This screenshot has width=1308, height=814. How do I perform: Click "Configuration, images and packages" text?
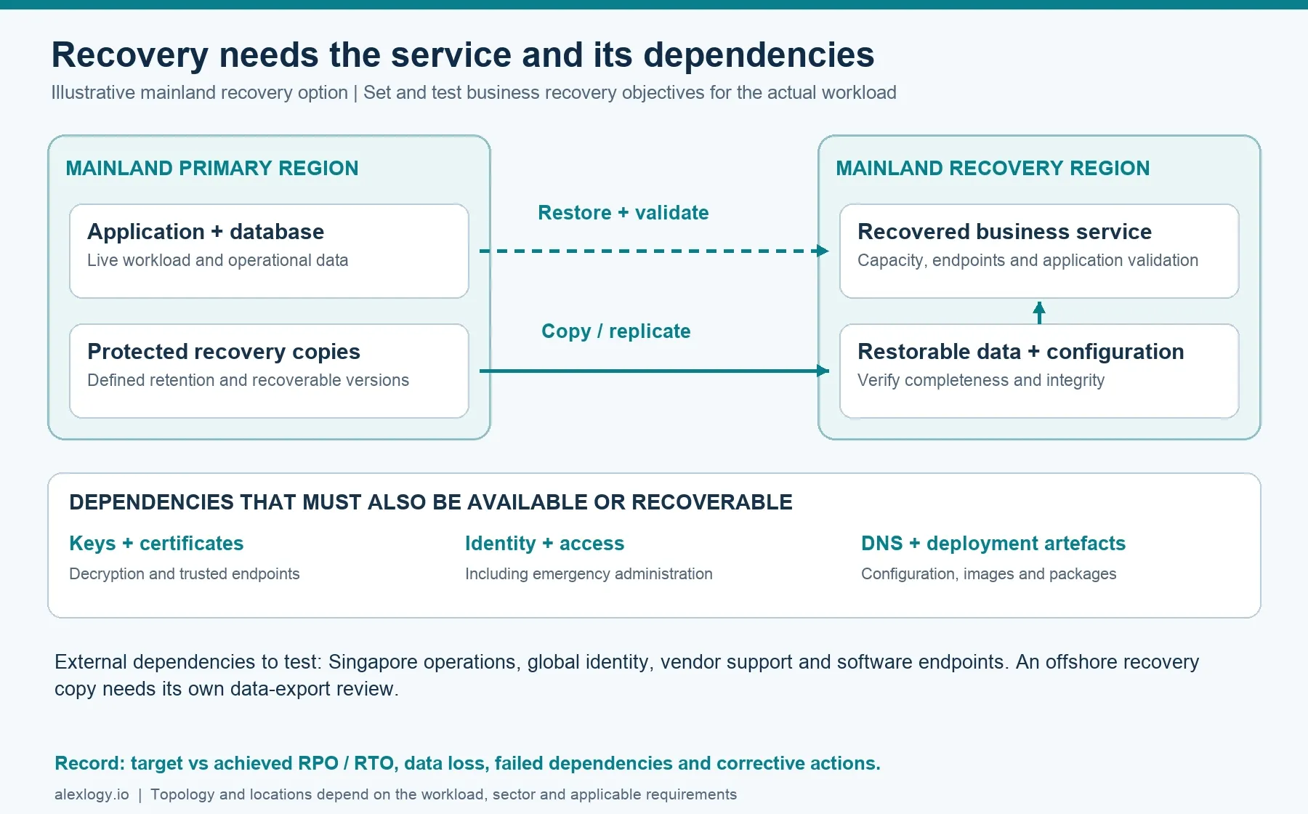pyautogui.click(x=989, y=574)
